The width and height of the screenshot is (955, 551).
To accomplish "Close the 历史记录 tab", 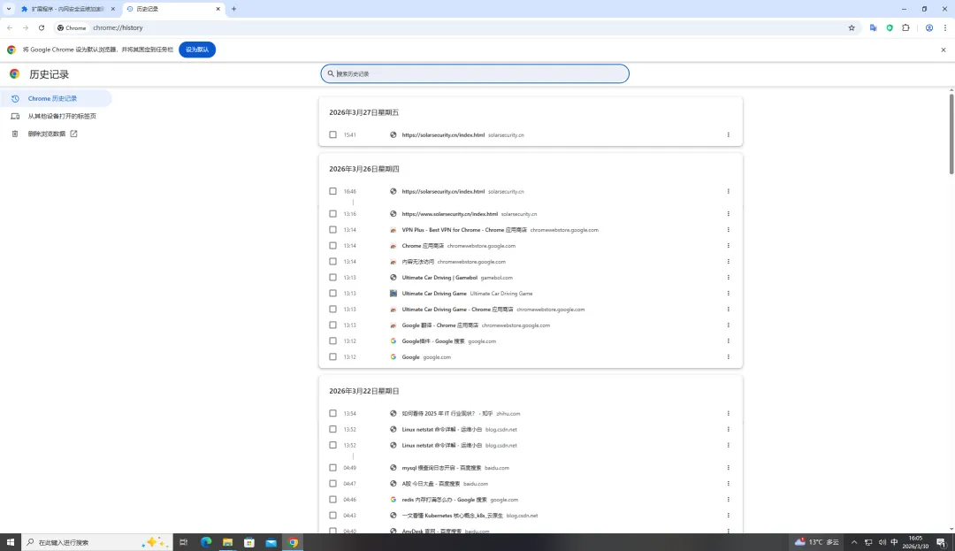I will pyautogui.click(x=218, y=9).
